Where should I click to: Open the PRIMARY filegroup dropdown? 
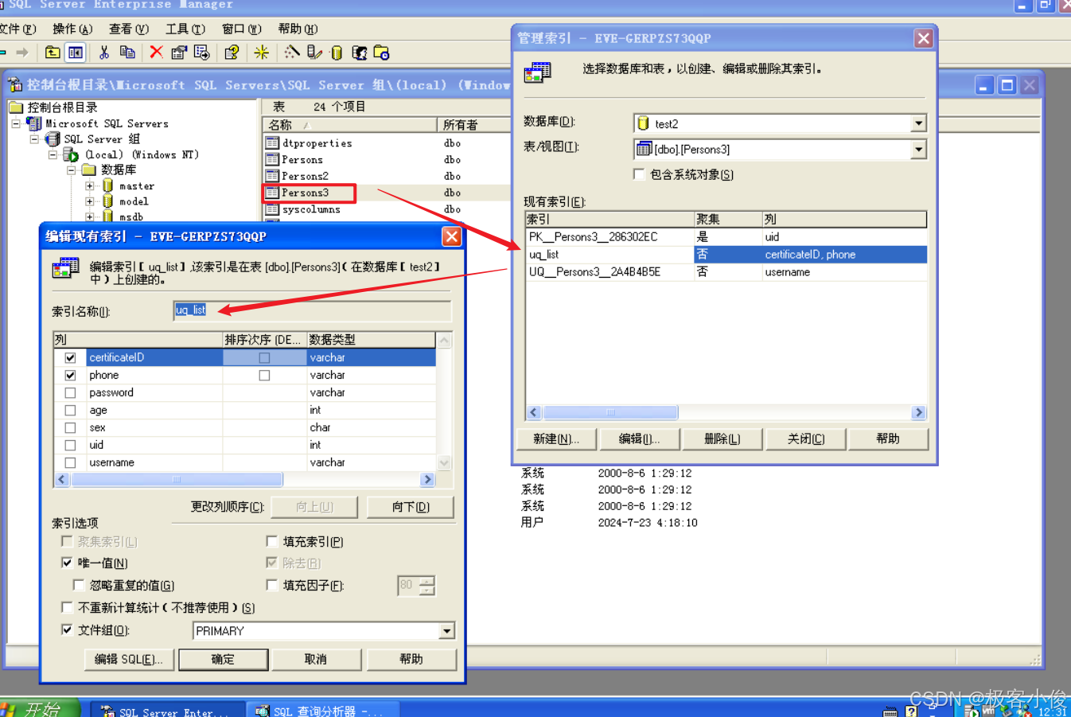coord(446,631)
